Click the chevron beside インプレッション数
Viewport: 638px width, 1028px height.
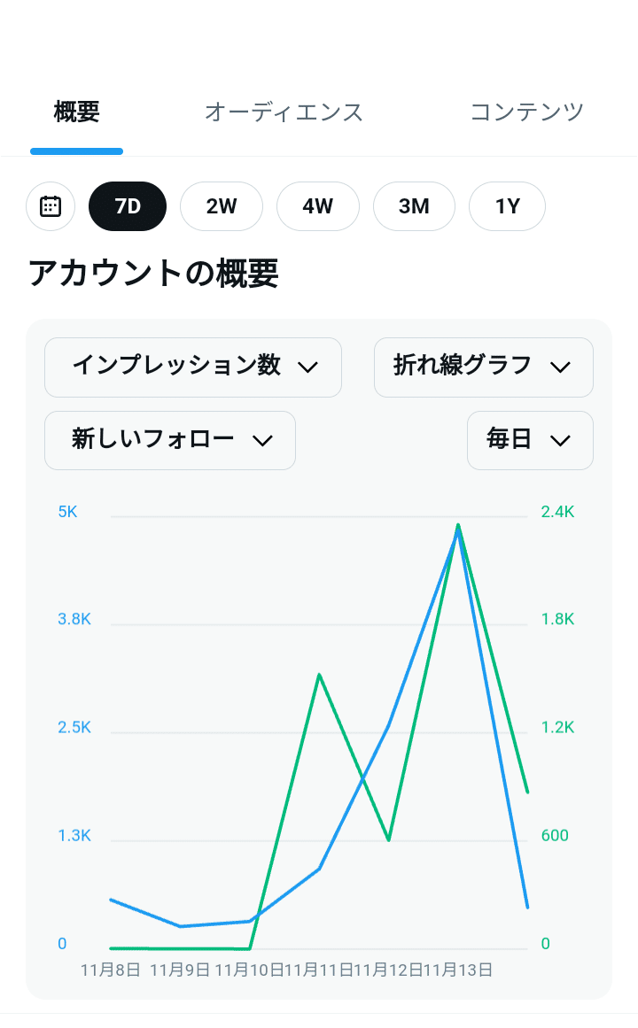click(307, 367)
